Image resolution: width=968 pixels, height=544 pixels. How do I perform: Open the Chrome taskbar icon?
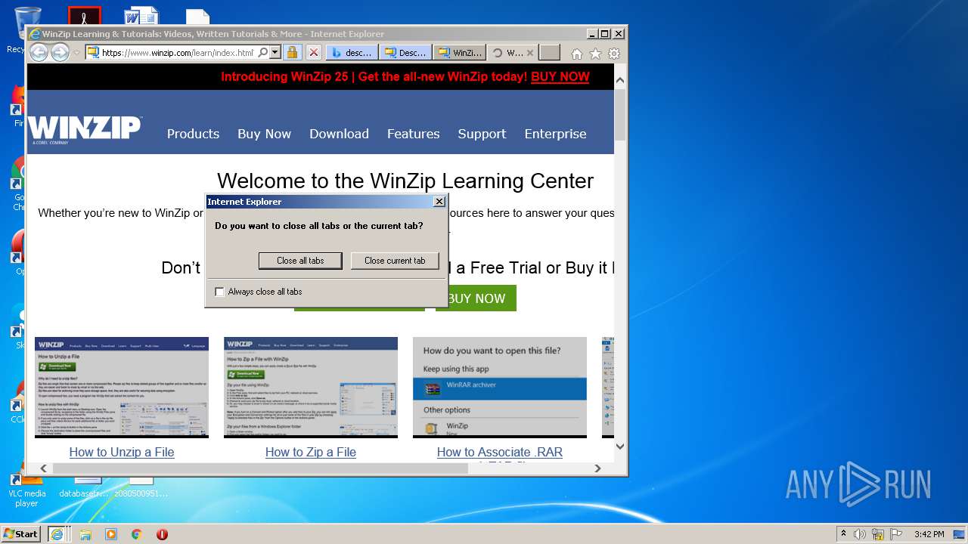coord(137,534)
